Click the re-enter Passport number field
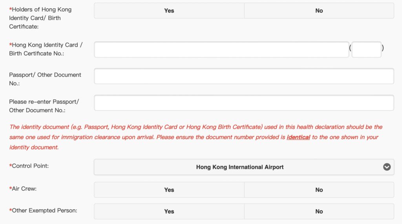 (x=244, y=103)
